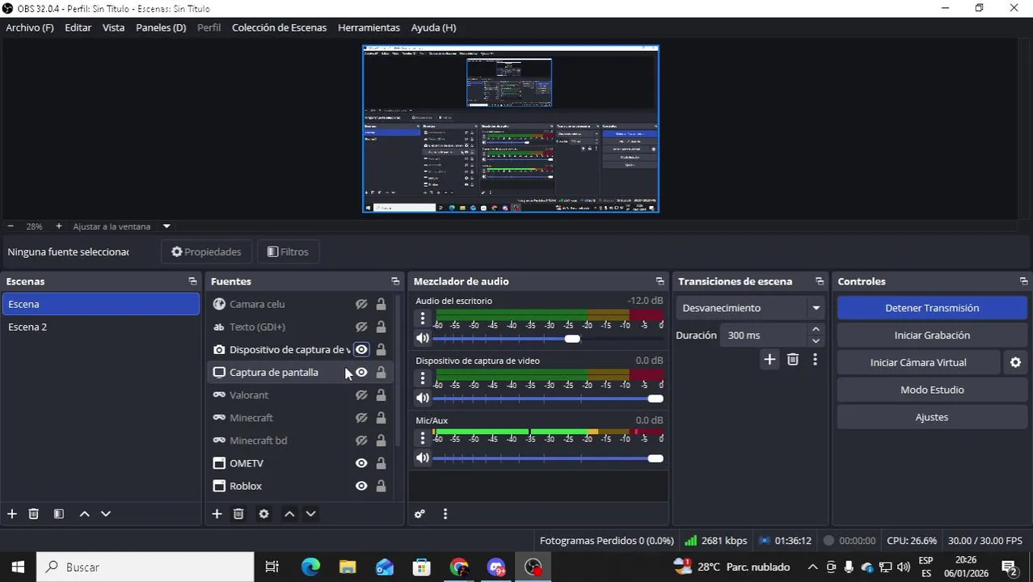Open the Herramientas menu
The height and width of the screenshot is (582, 1033).
[369, 27]
